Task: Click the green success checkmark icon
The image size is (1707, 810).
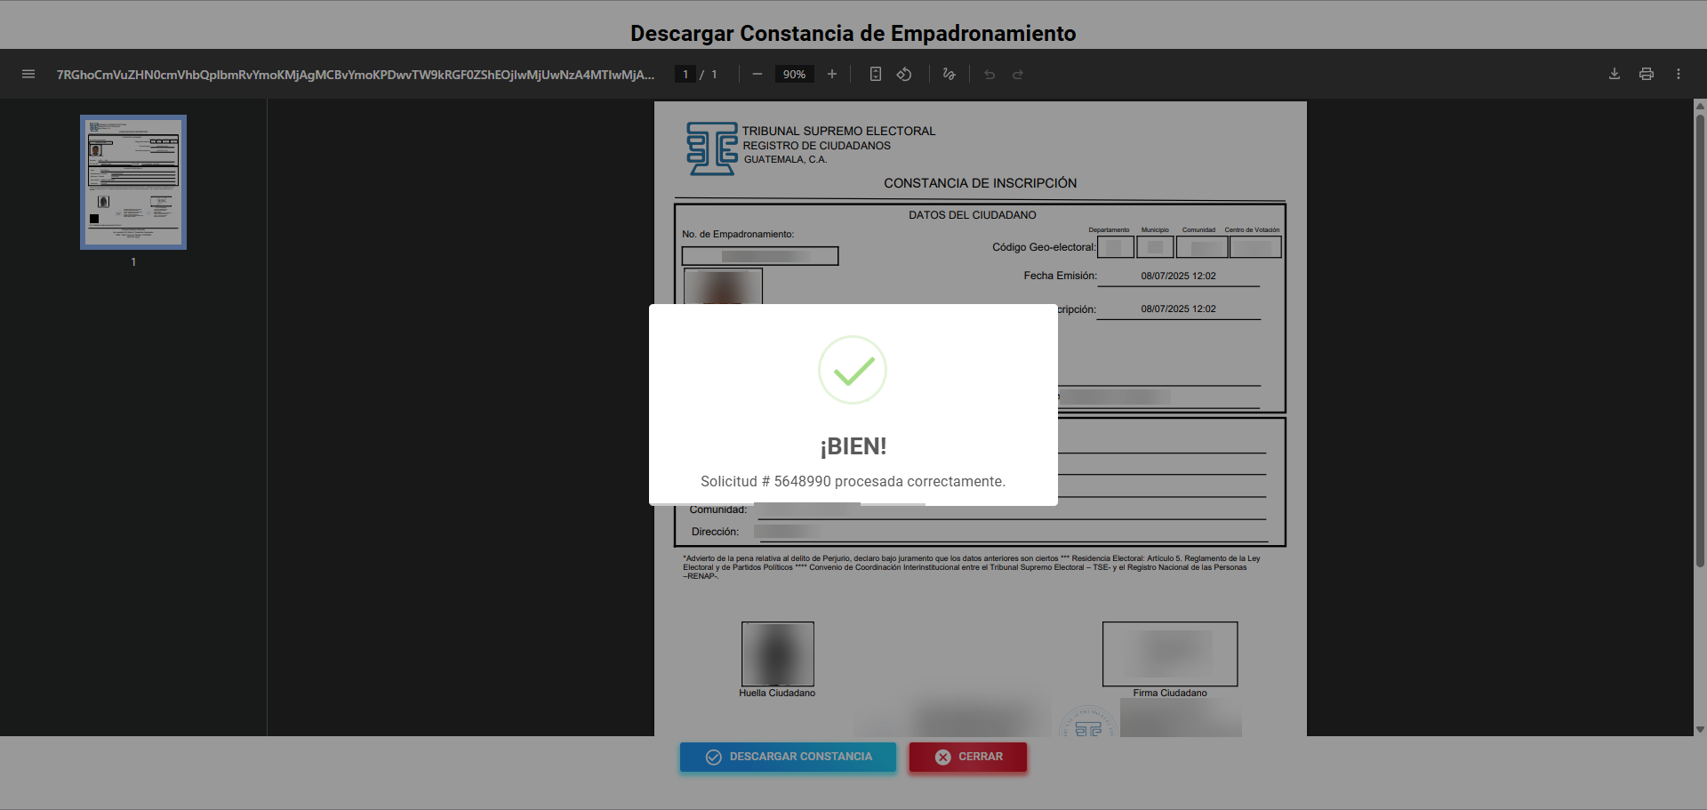Action: pyautogui.click(x=853, y=370)
